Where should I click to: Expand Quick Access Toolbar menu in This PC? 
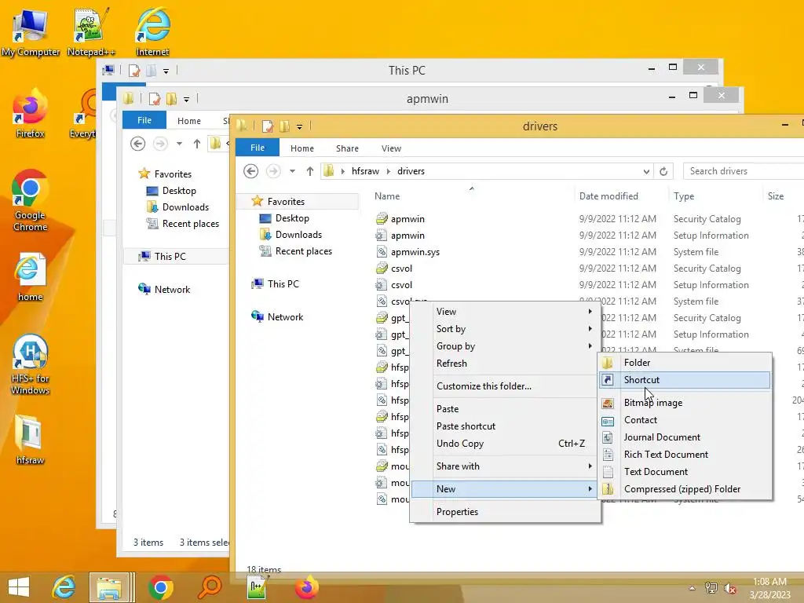pos(166,71)
